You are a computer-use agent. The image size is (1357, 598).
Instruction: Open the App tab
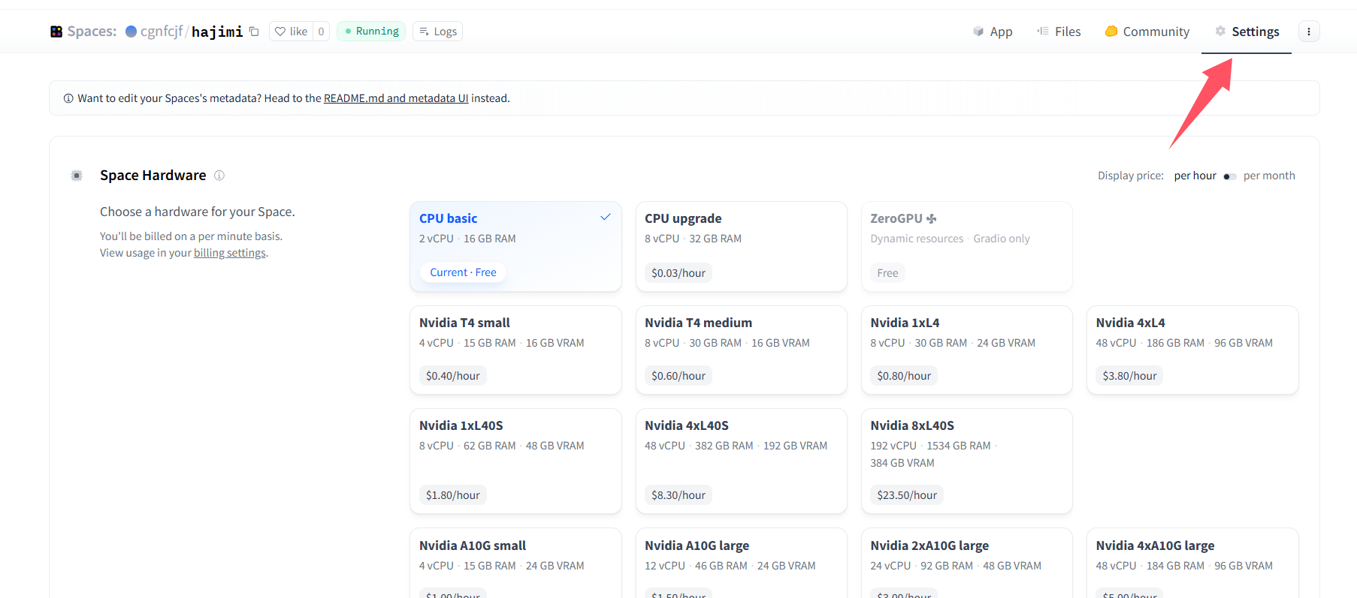(993, 32)
